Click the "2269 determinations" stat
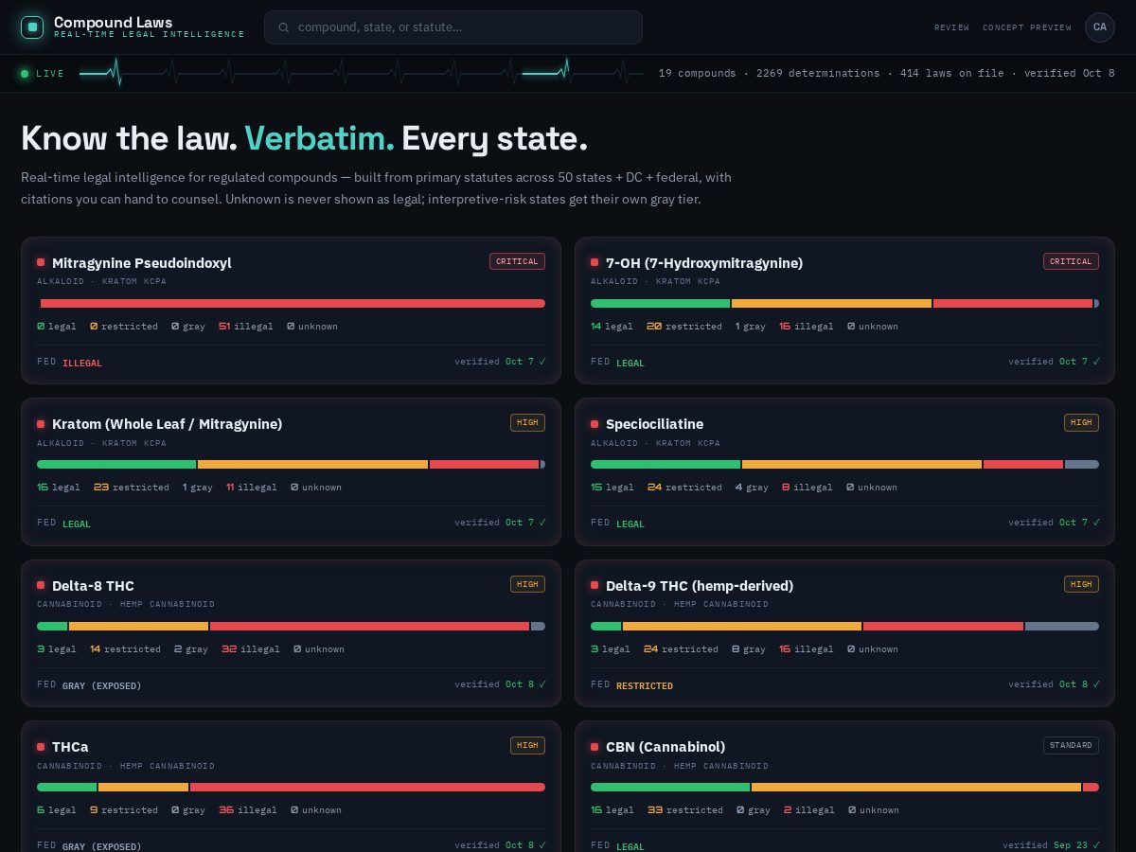The width and height of the screenshot is (1136, 852). pyautogui.click(x=818, y=74)
